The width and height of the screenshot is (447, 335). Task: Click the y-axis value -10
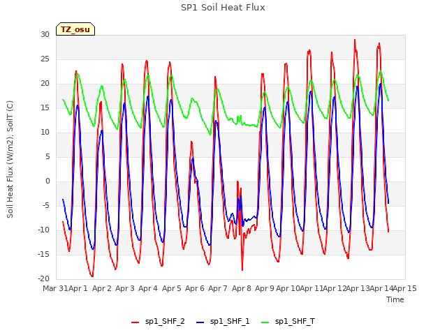click(x=43, y=230)
